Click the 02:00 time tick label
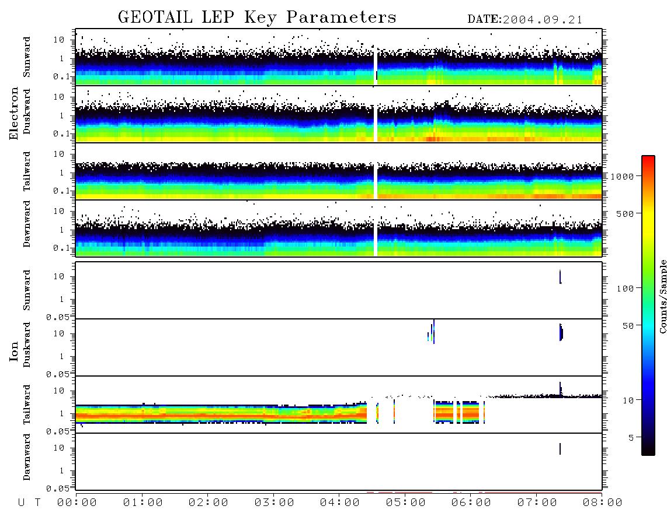 click(x=209, y=503)
